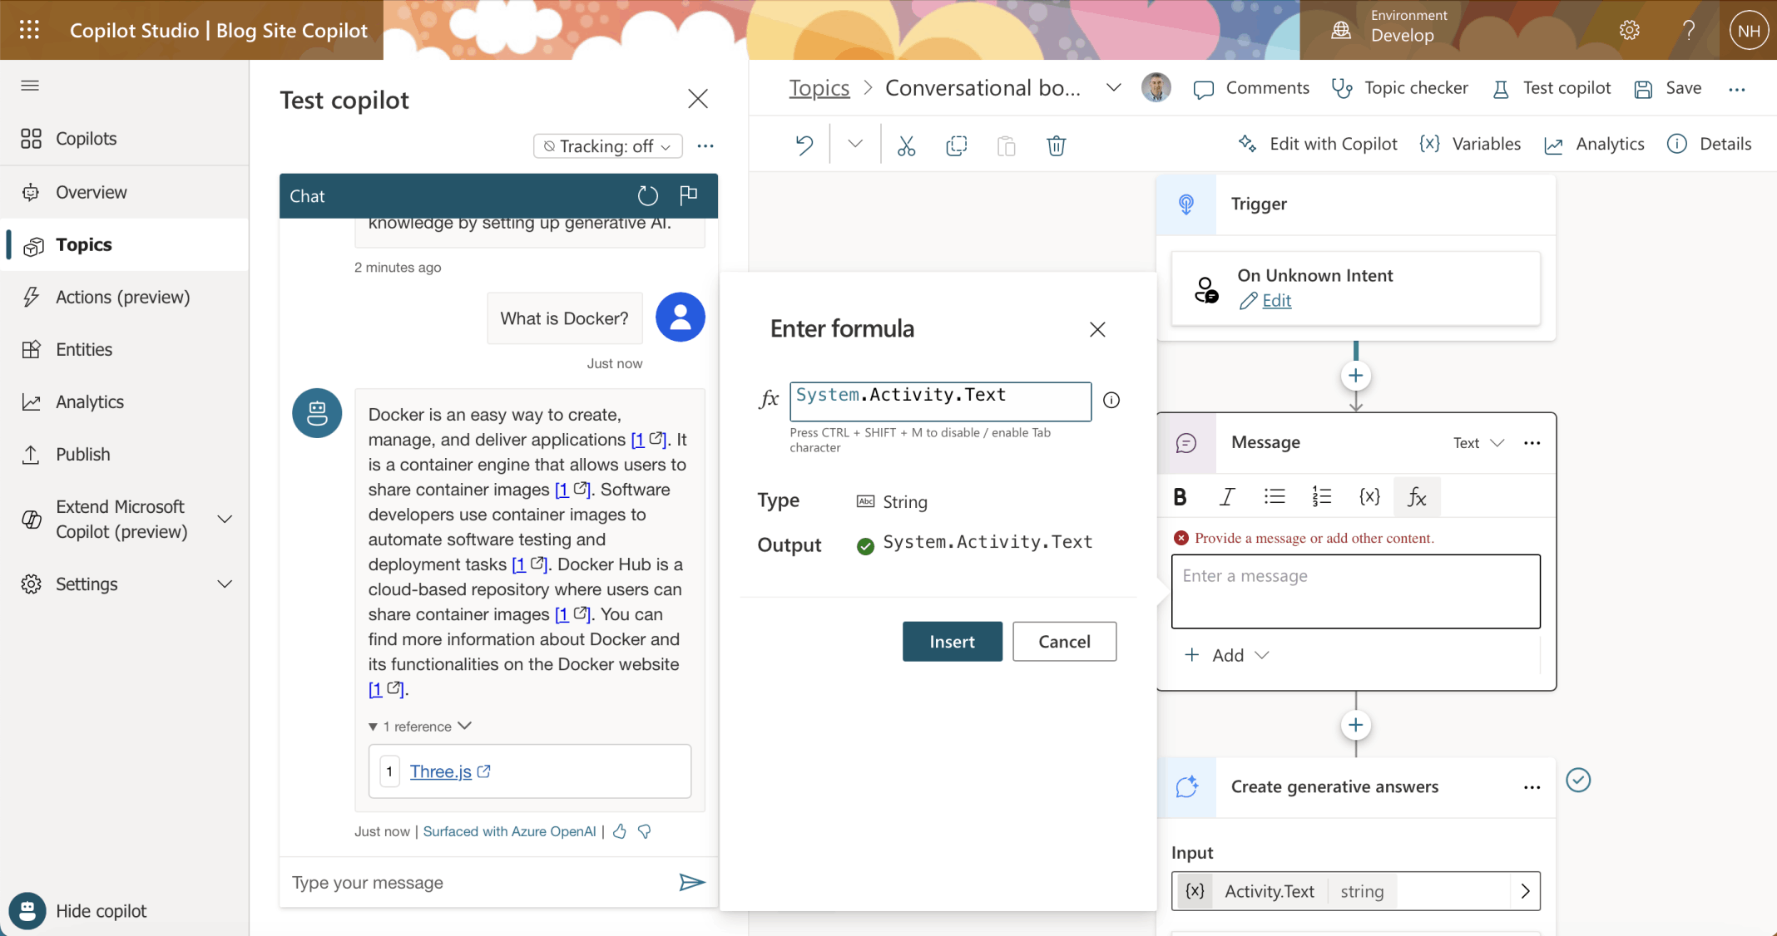Click the Insert button
Viewport: 1777px width, 936px height.
[x=952, y=642]
